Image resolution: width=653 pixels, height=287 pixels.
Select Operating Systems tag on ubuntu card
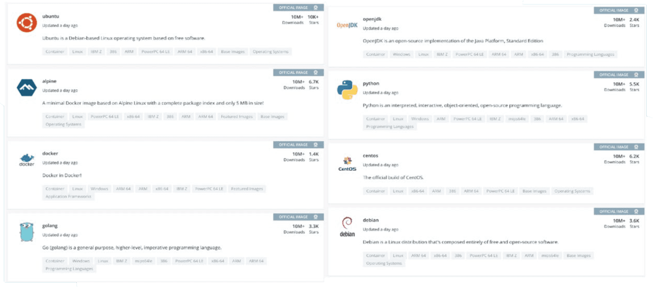coord(270,52)
